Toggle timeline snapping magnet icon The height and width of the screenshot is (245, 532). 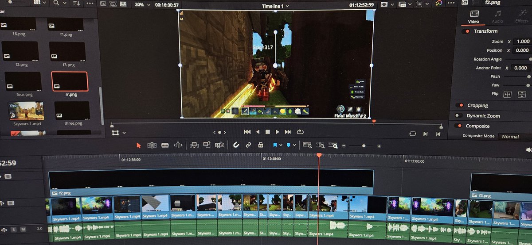point(236,145)
